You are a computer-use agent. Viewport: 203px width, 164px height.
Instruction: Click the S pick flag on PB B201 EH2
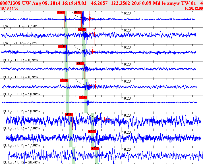(x=80, y=63)
